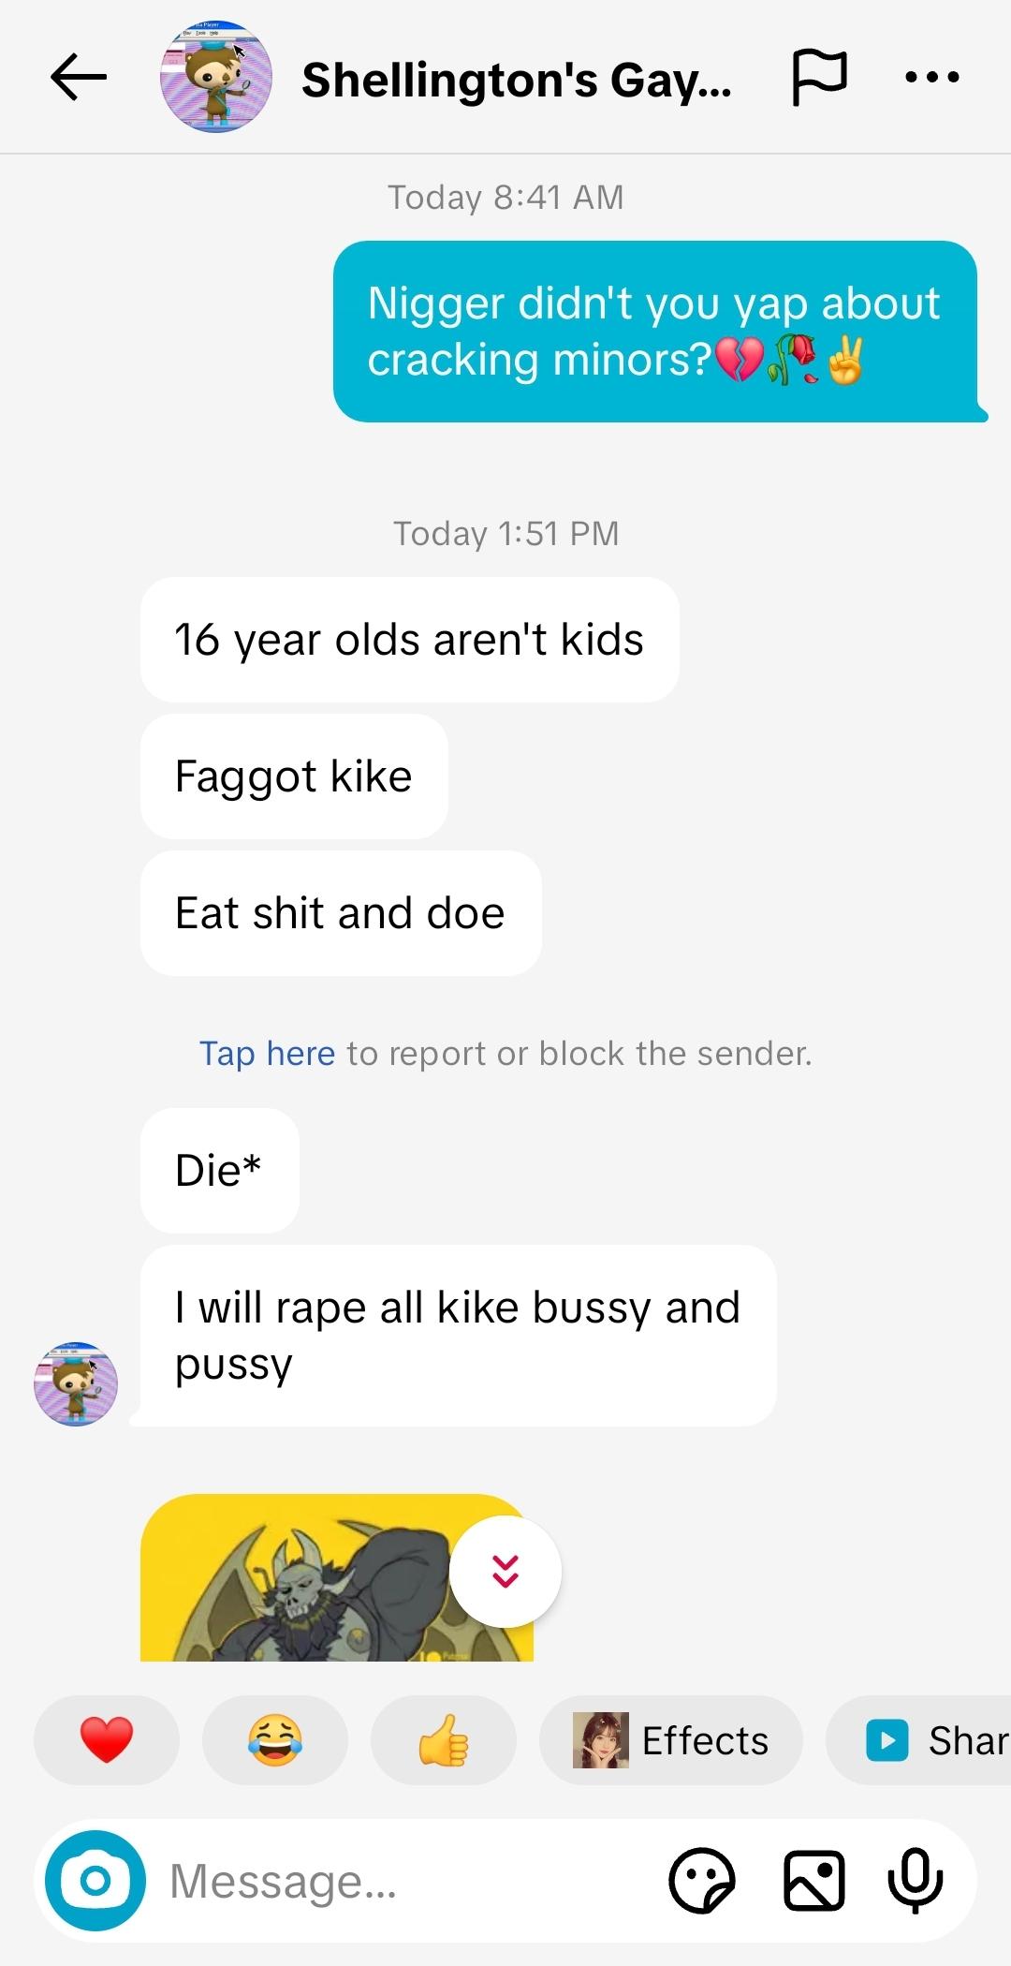This screenshot has height=1966, width=1011.
Task: Tap the back arrow in the header
Action: pos(79,77)
